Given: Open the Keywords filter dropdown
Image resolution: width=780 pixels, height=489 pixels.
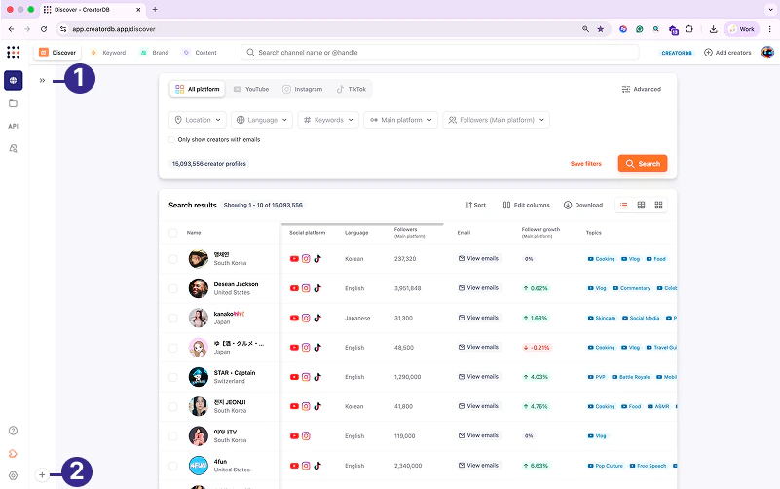Looking at the screenshot, I should [328, 120].
